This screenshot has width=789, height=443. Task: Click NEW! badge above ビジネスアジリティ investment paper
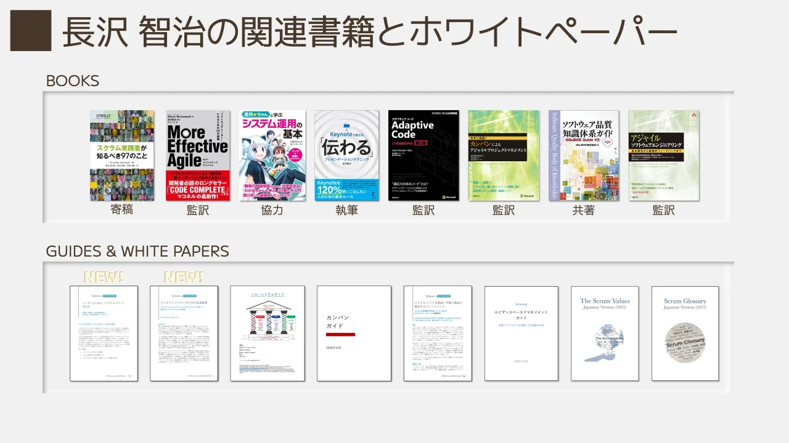184,277
